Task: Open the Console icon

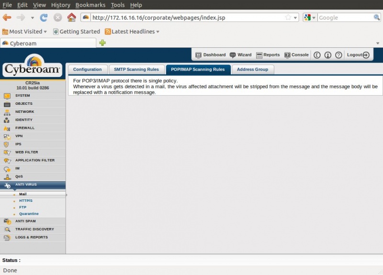Action: coord(287,55)
